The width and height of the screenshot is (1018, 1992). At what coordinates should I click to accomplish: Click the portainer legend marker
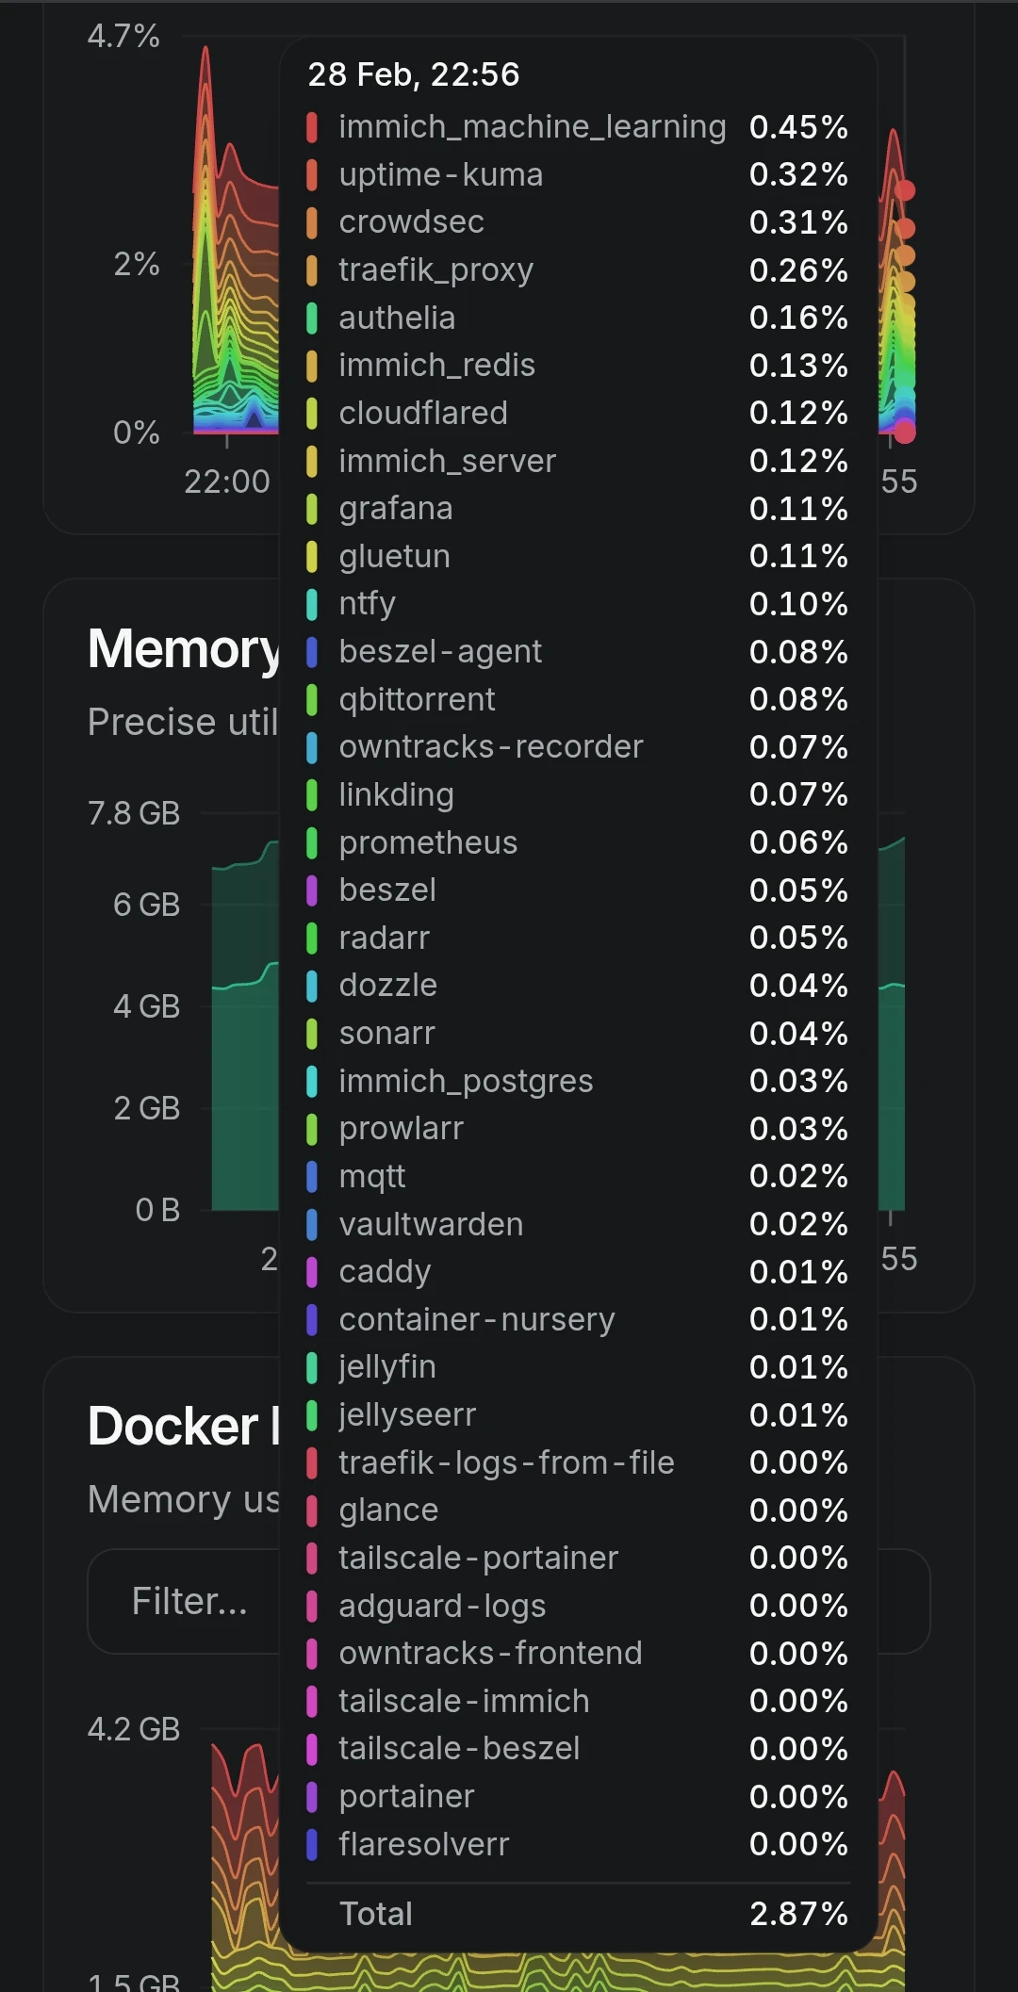[314, 1796]
